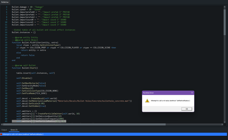Click the Bullet.damage = 10 line
Screen dimensions: 228x140
coord(27,7)
